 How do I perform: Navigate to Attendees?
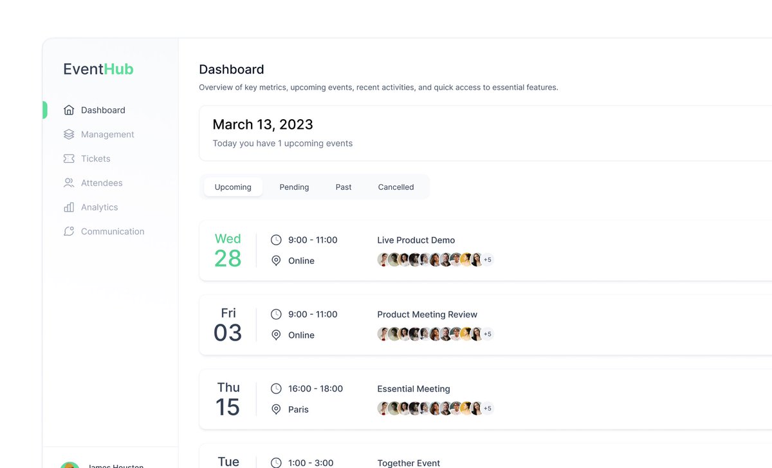(102, 183)
